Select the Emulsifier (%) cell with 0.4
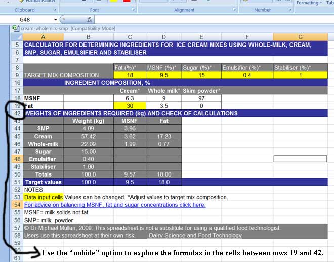Screen dimensions: 334x262 247,75
